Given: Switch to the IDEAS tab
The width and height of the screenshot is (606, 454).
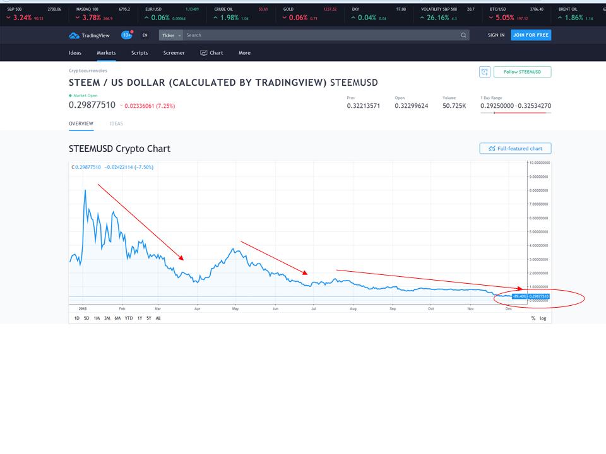Looking at the screenshot, I should point(116,124).
